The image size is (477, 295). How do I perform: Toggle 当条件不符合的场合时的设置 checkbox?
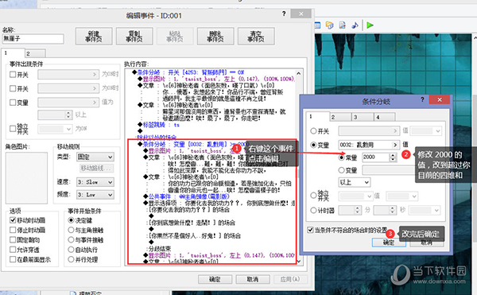(310, 230)
